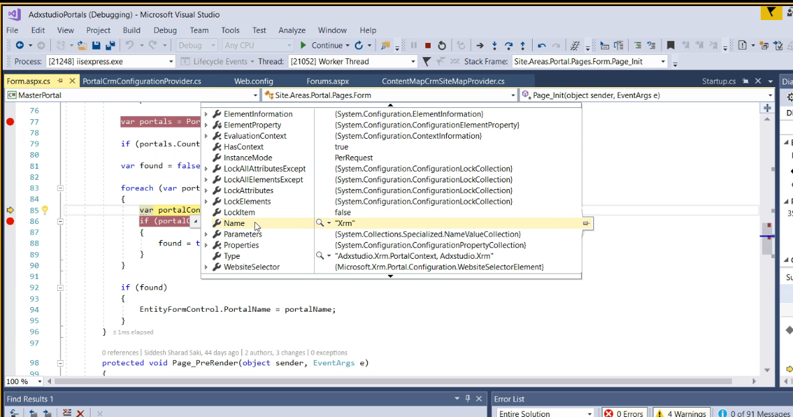Click the feedback notification flag icon
Image resolution: width=793 pixels, height=417 pixels.
pyautogui.click(x=771, y=13)
